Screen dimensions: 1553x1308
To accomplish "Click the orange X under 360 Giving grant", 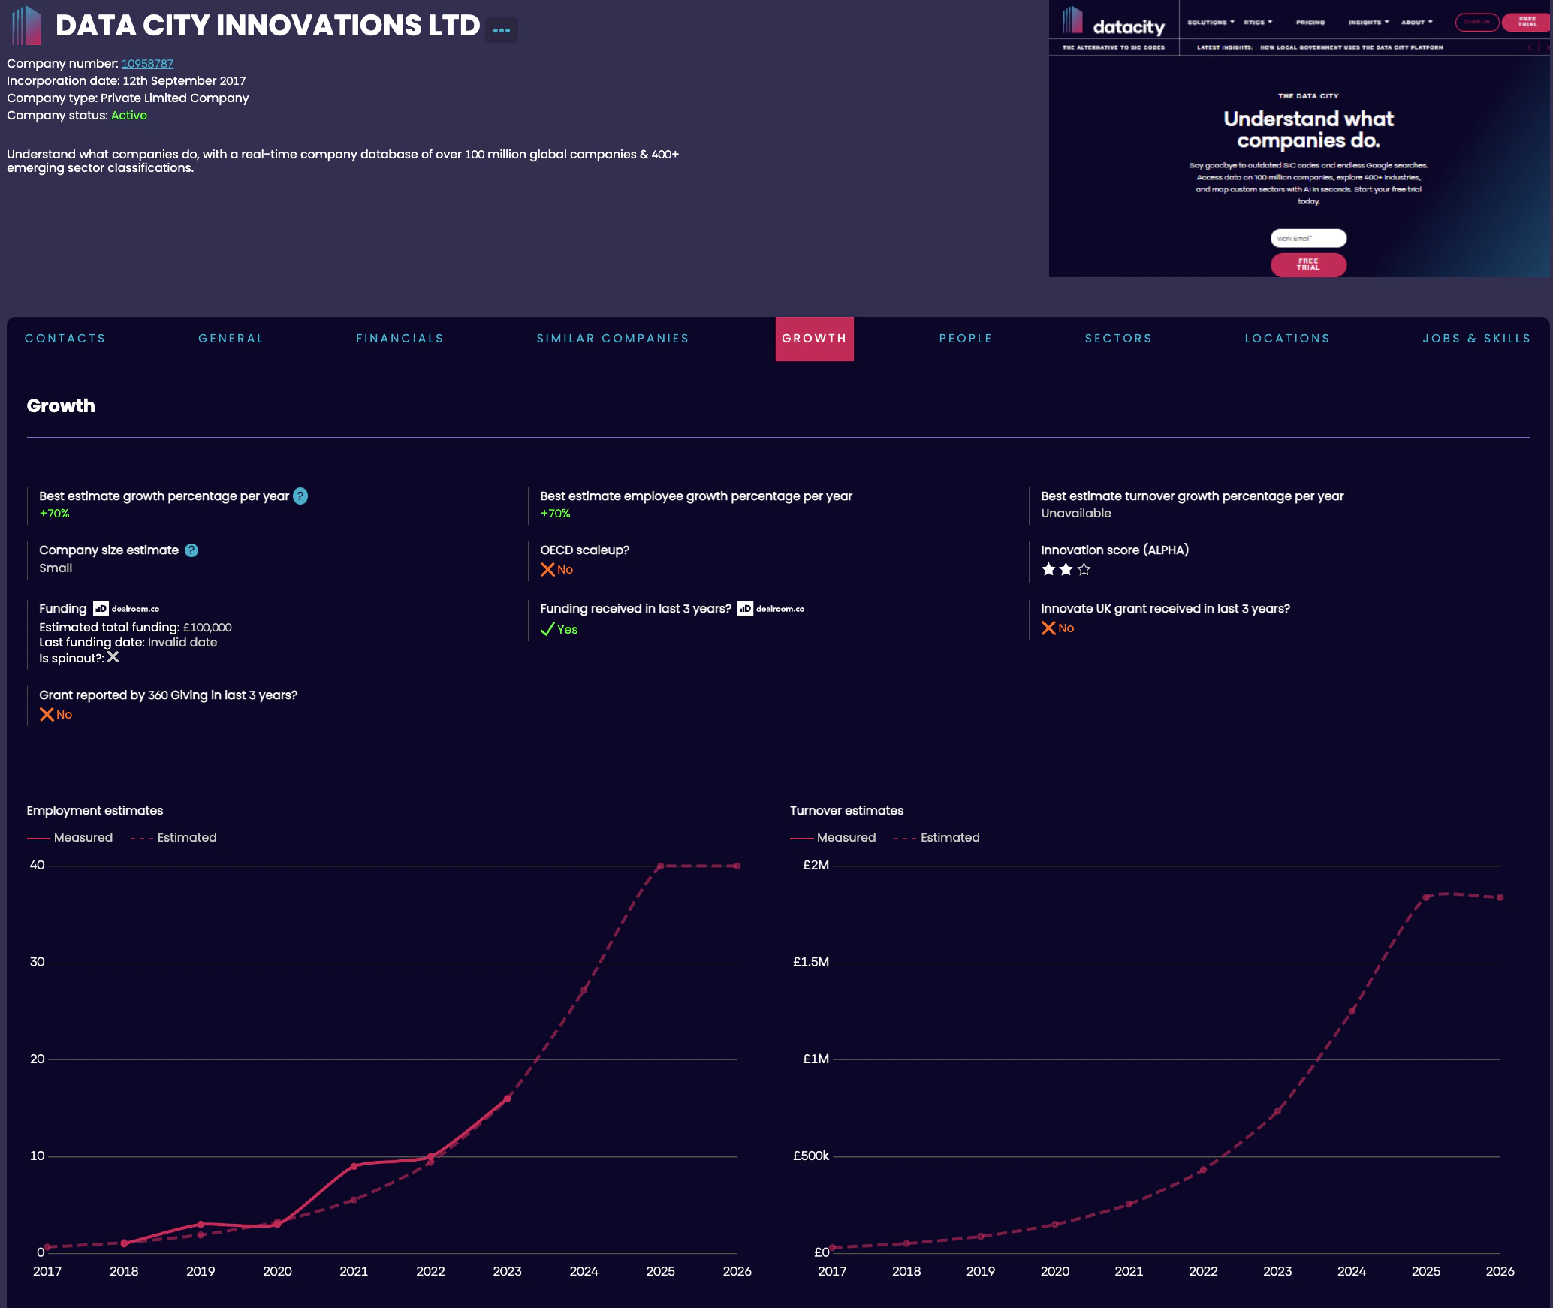I will pyautogui.click(x=47, y=715).
